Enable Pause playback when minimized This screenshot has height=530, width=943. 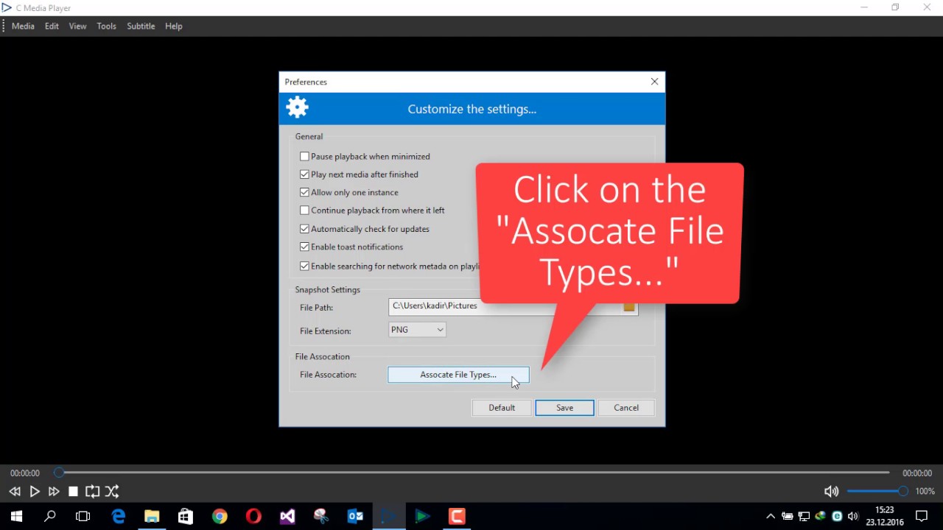tap(304, 156)
